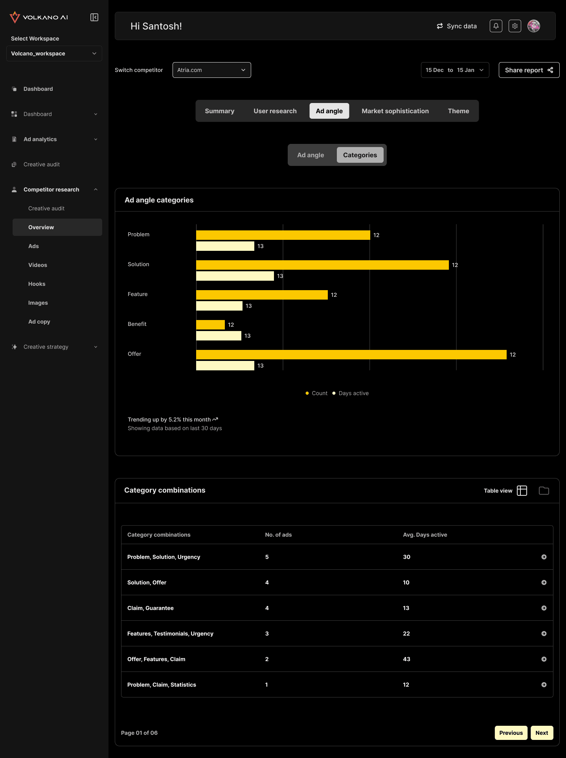This screenshot has height=758, width=566.
Task: Sort by Avg. Days active header
Action: click(425, 535)
